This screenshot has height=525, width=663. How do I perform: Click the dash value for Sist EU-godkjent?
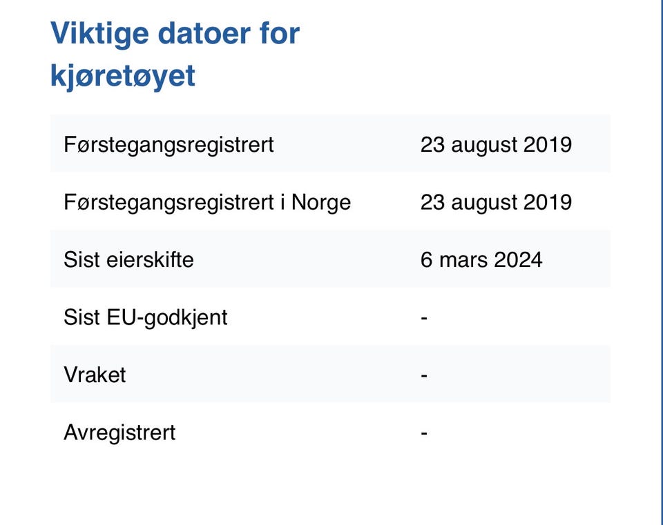tap(424, 317)
